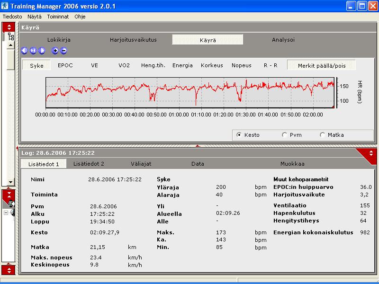Click Merkit päällä/pois button

click(x=321, y=65)
